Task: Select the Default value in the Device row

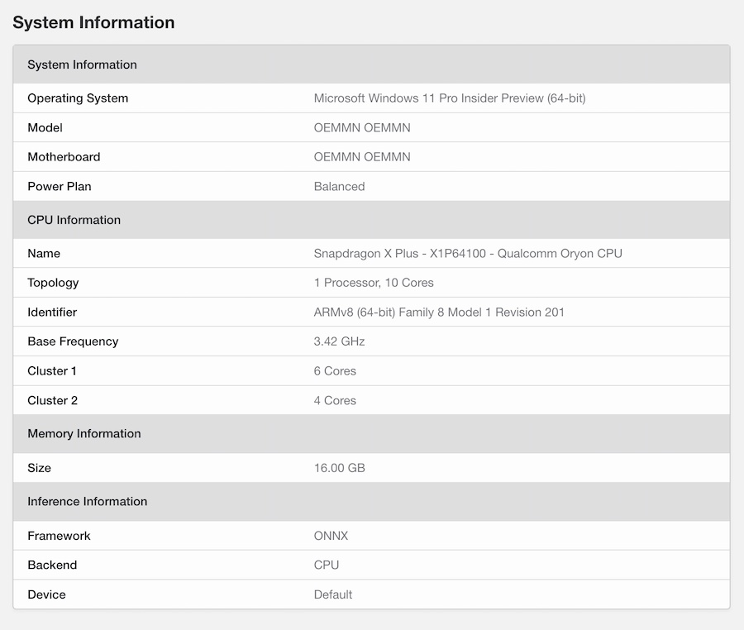Action: (333, 595)
